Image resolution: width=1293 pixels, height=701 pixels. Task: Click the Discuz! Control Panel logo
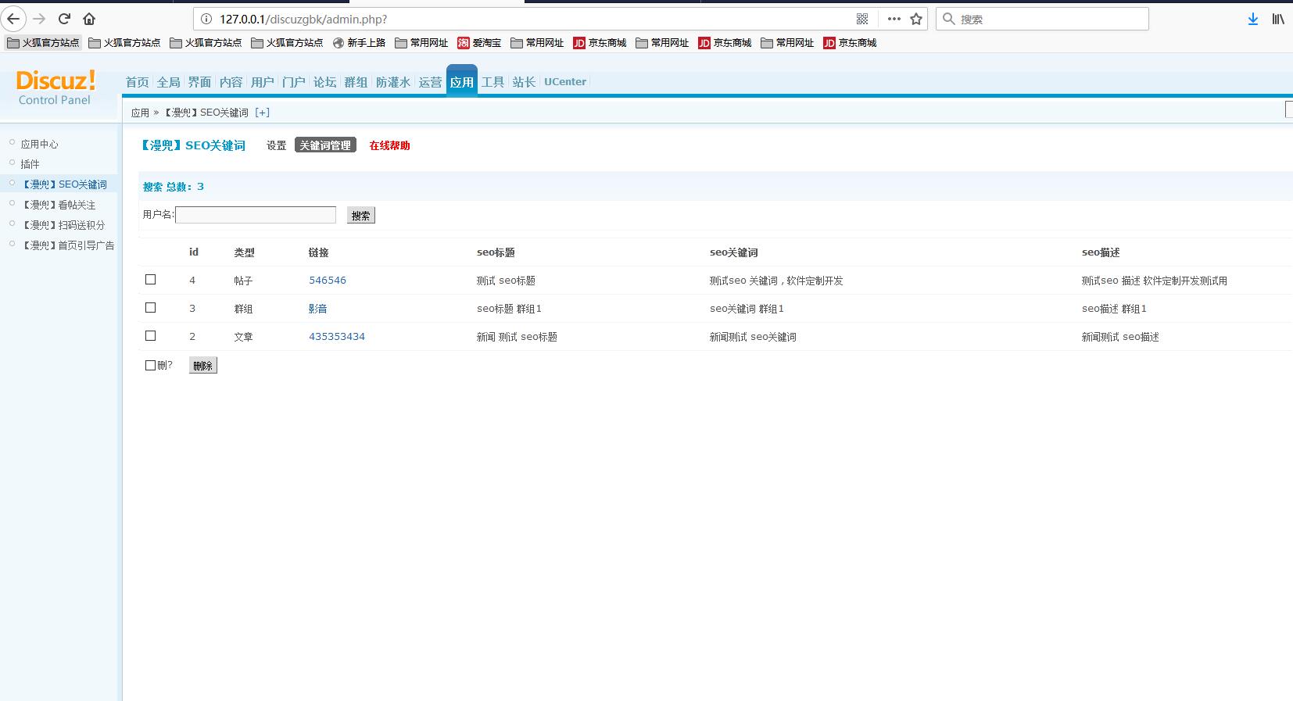point(56,87)
